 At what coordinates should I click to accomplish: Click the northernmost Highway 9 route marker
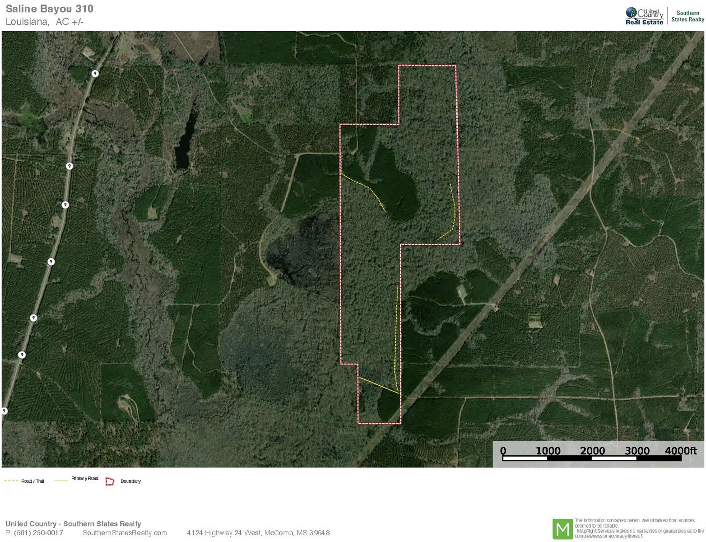pos(95,74)
